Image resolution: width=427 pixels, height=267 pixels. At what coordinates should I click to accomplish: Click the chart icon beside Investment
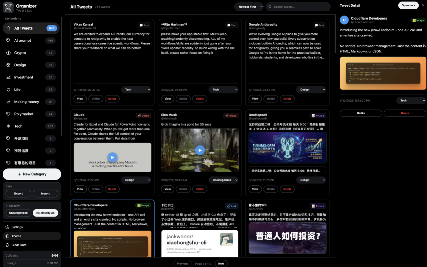point(8,77)
